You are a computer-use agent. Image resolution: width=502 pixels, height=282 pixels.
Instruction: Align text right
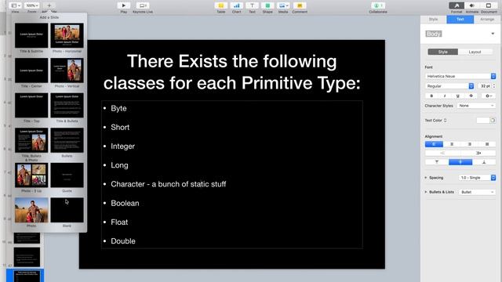point(469,144)
